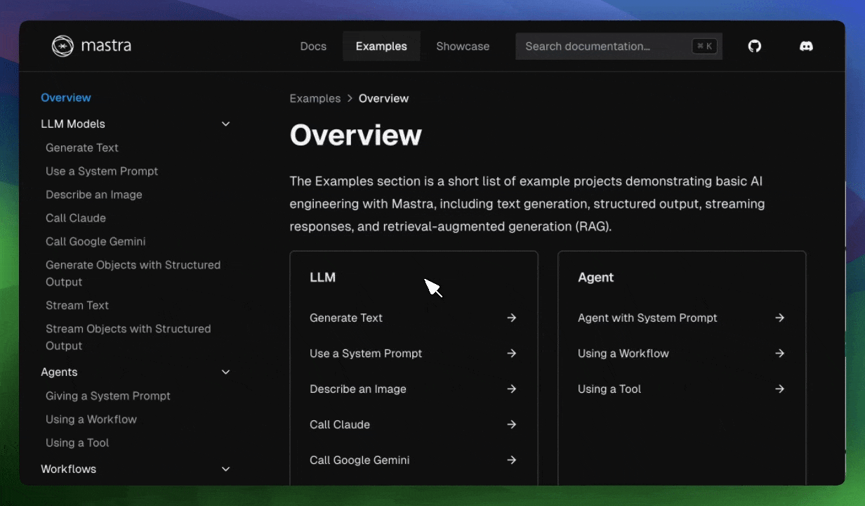Select the Examples tab
Screen dimensions: 865x506
coord(381,46)
